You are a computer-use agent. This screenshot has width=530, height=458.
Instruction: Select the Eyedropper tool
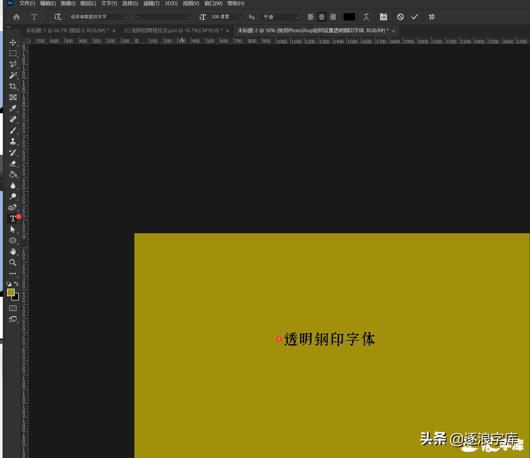pyautogui.click(x=13, y=108)
